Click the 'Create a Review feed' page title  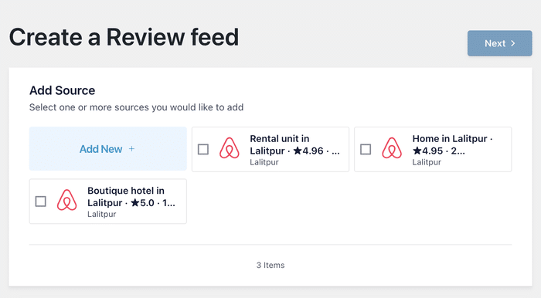point(124,37)
